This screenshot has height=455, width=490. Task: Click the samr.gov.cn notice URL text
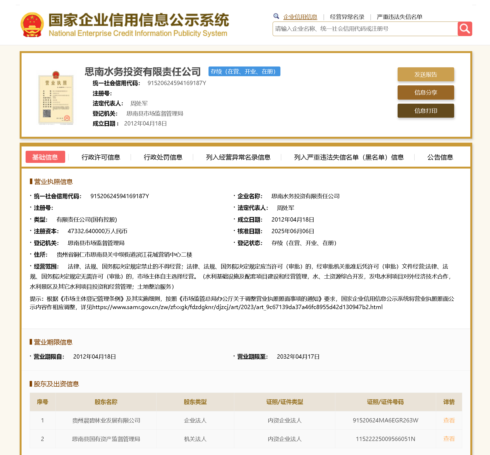(x=238, y=307)
